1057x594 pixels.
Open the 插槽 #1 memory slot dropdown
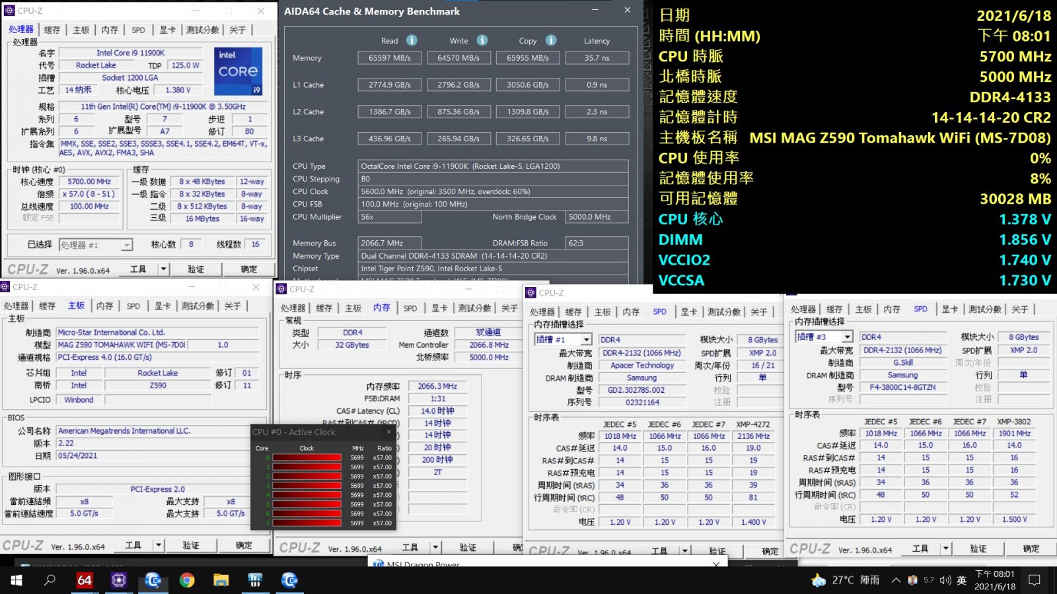(585, 339)
